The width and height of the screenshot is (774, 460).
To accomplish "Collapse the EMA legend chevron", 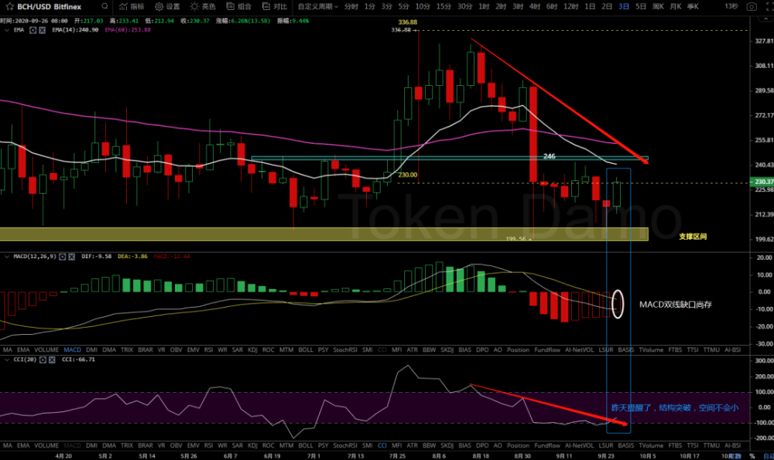I will tap(7, 30).
